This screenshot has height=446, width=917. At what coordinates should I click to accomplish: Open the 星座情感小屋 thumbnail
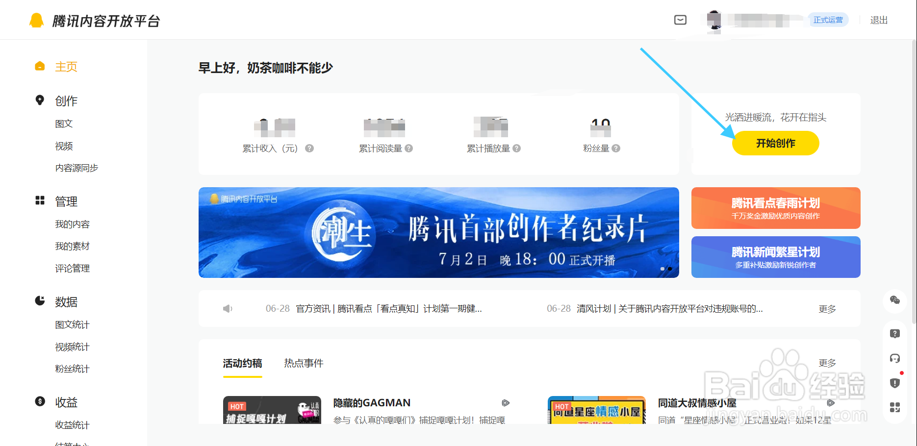tap(597, 410)
